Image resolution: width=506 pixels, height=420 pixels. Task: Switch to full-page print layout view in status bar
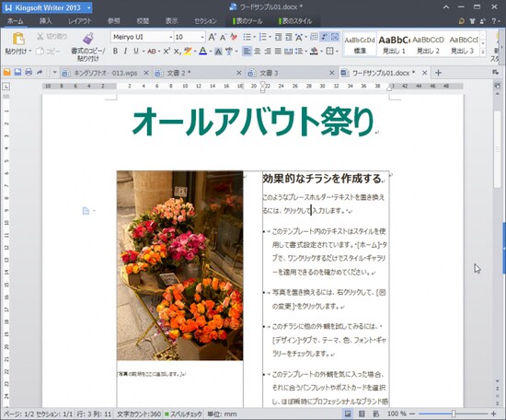click(x=348, y=414)
